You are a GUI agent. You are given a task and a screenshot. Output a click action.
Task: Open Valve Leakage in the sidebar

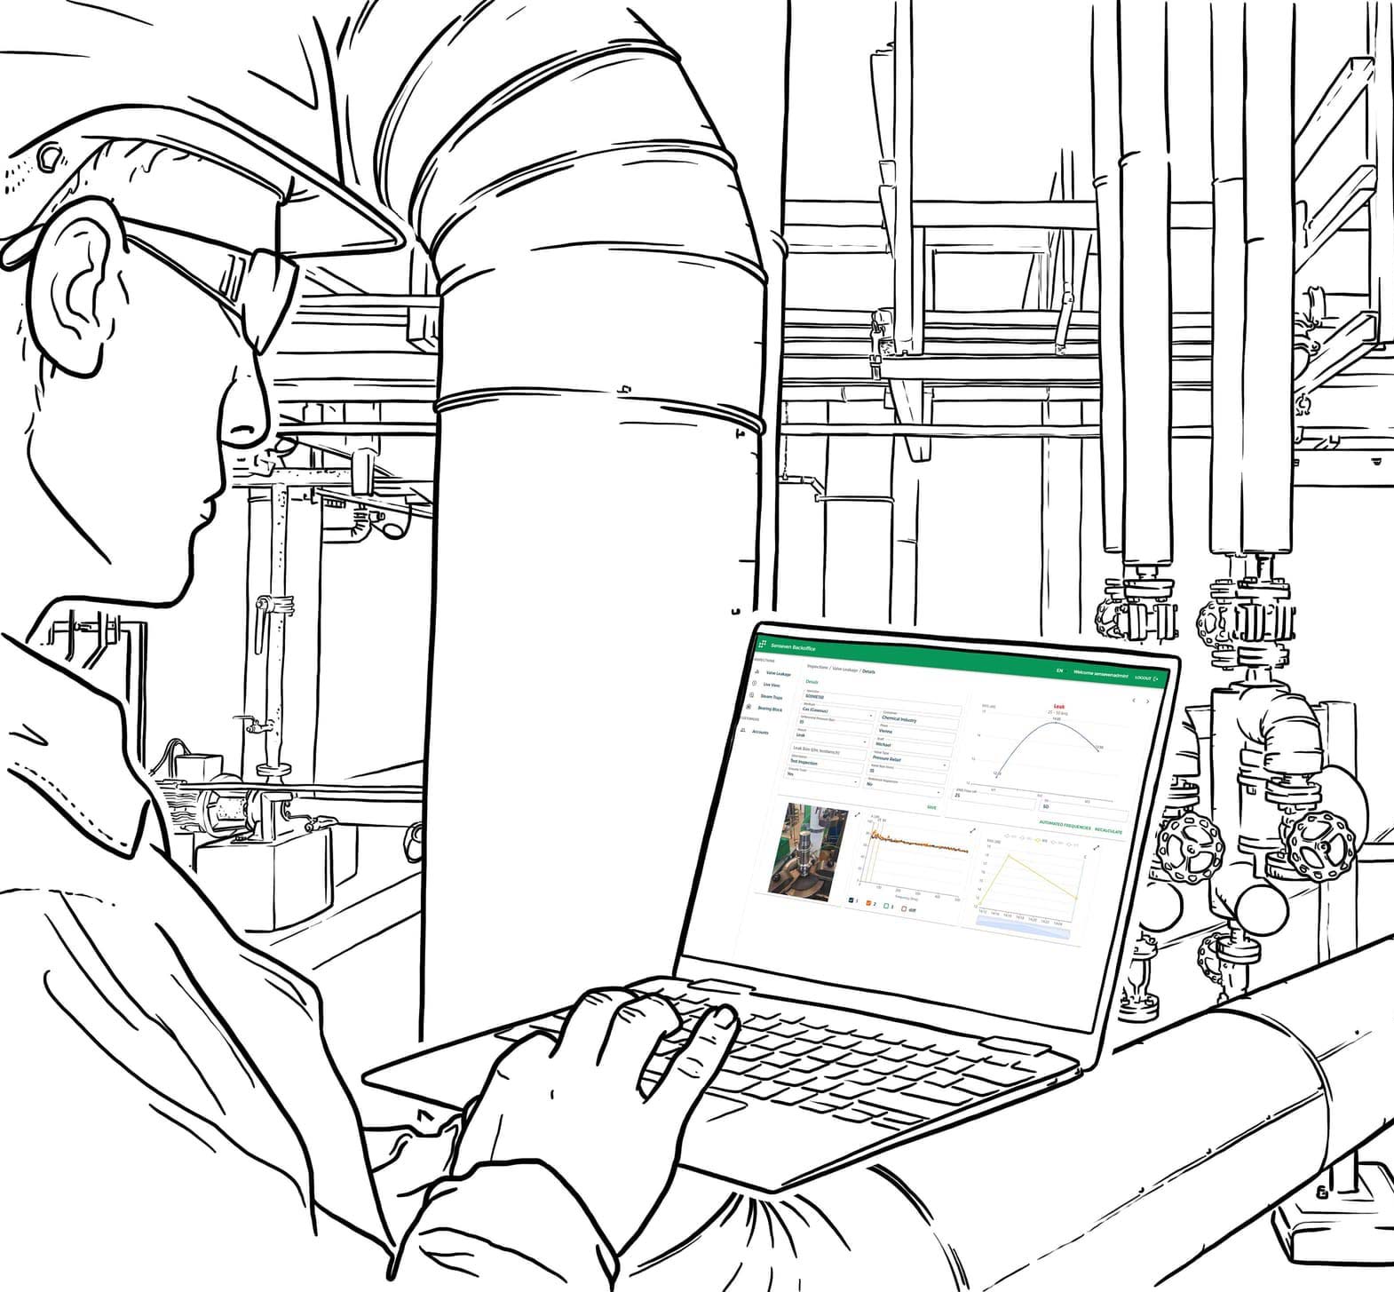click(779, 673)
